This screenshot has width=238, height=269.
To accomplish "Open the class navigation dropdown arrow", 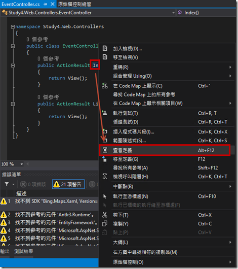I will (173, 13).
